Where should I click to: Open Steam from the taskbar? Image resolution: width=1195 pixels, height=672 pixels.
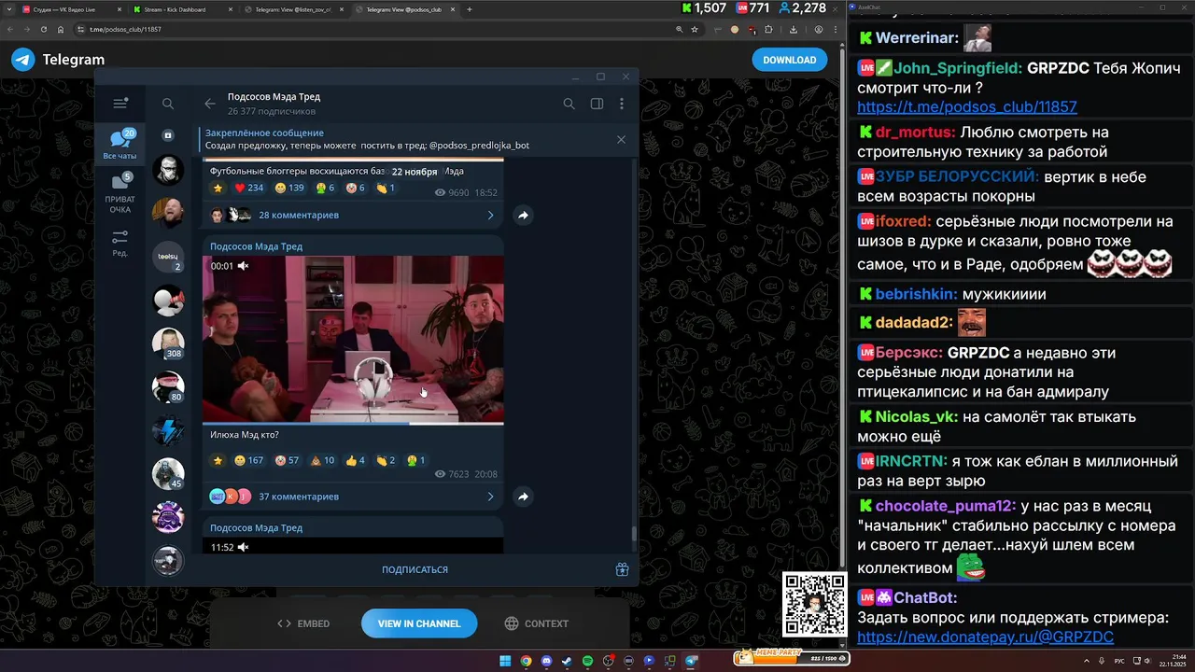(x=567, y=661)
